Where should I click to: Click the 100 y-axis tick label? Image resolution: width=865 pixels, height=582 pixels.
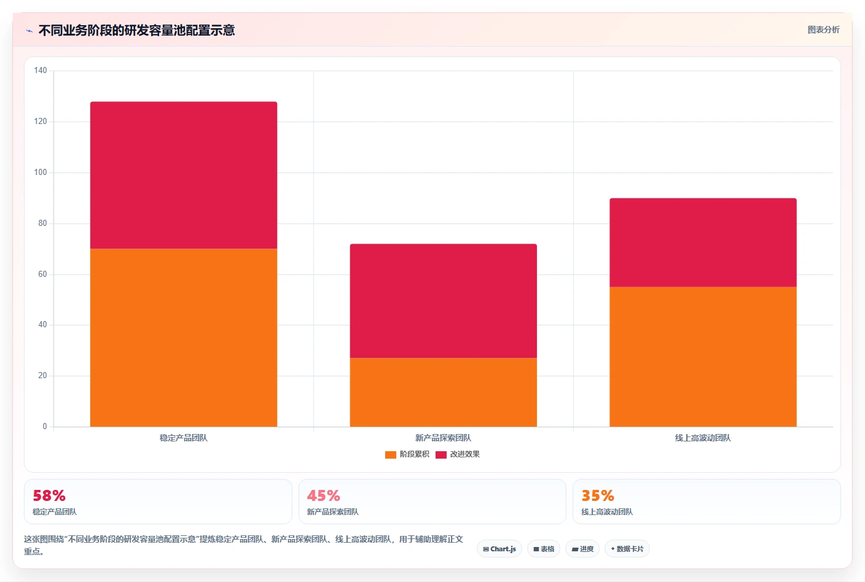pyautogui.click(x=41, y=173)
